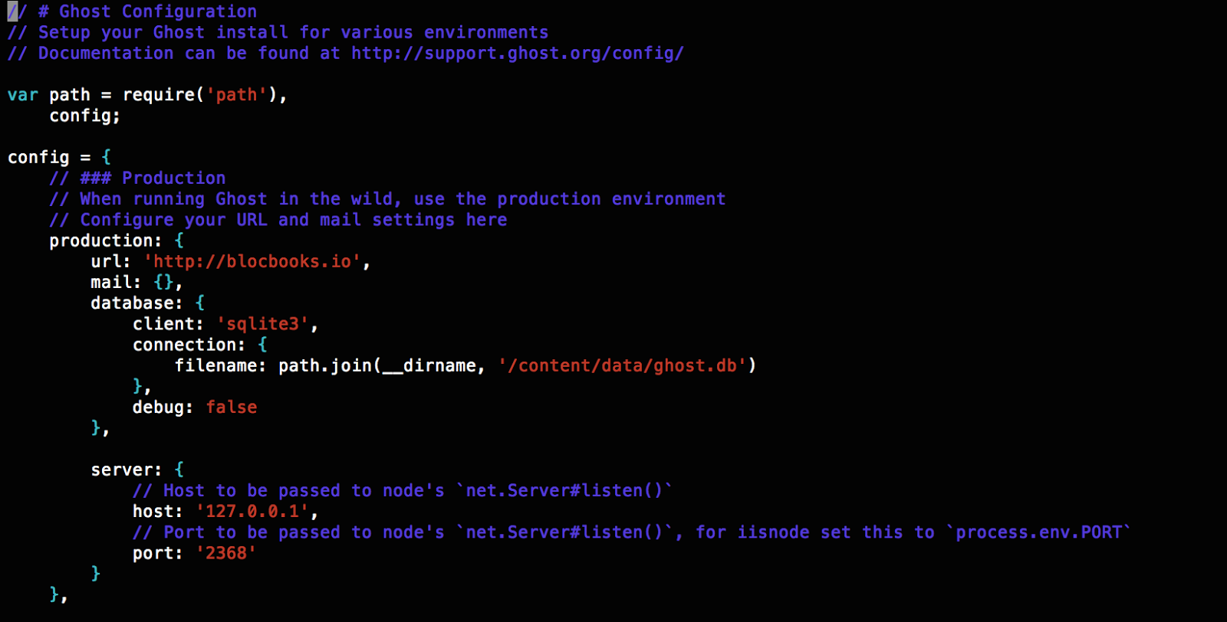Click the opening brace after 'production:'
Viewport: 1227px width, 622px height.
click(x=179, y=241)
